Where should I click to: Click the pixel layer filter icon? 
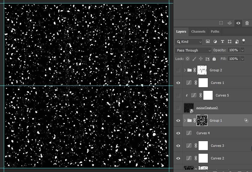tap(208, 42)
